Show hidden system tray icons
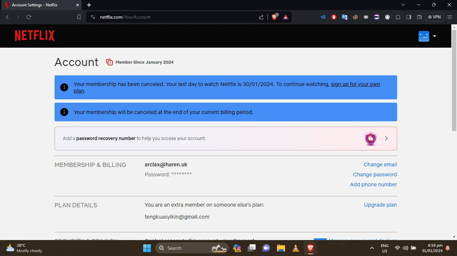The image size is (457, 256). point(372,248)
